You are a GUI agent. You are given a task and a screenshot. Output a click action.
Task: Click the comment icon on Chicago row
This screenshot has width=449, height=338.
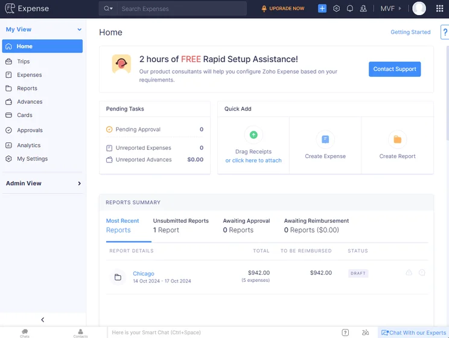click(422, 272)
